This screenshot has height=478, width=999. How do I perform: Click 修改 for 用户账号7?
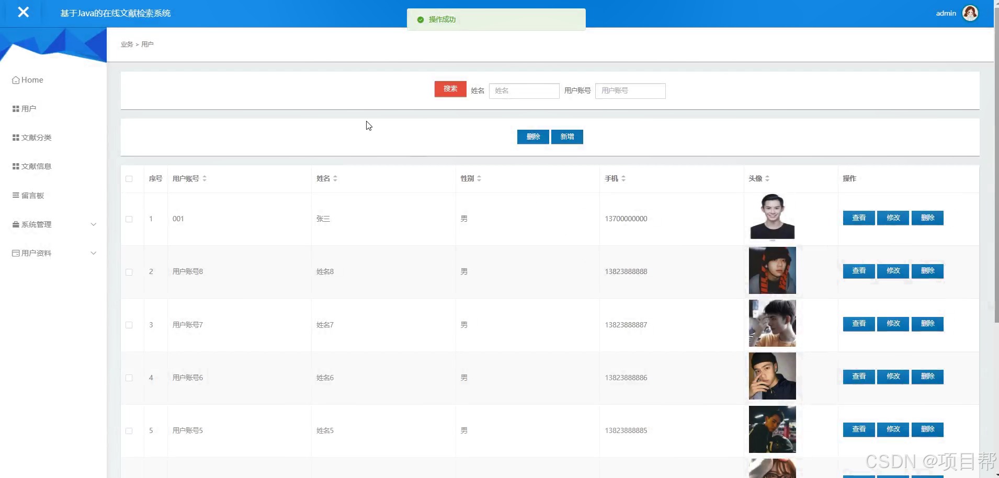[893, 324]
